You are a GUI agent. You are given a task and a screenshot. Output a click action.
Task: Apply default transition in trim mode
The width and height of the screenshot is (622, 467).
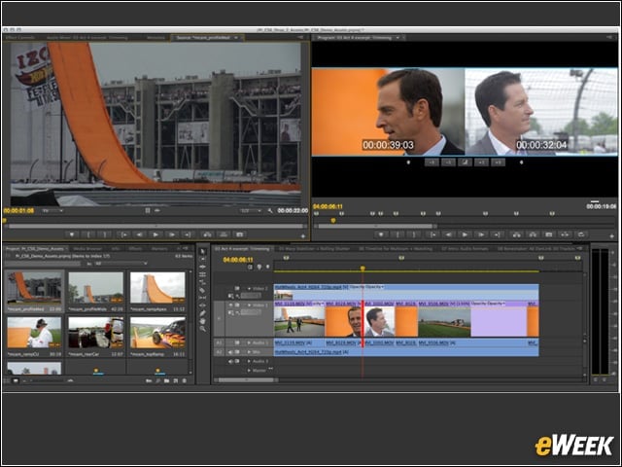coord(465,162)
